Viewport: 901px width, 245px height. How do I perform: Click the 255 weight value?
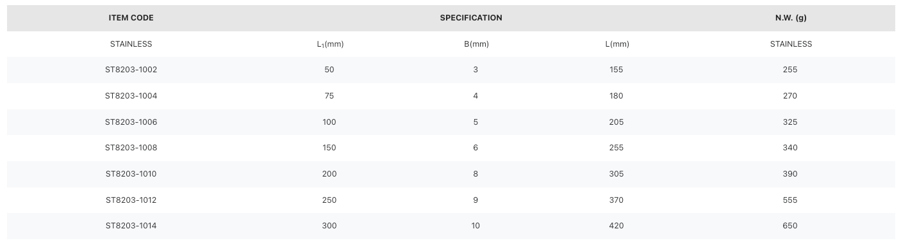tap(790, 70)
